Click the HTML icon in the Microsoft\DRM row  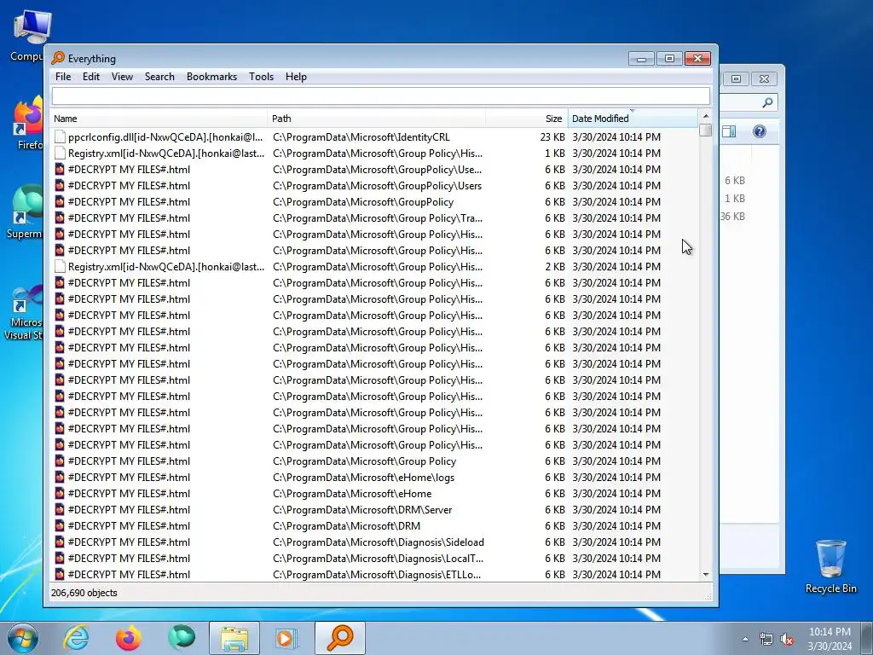coord(60,525)
